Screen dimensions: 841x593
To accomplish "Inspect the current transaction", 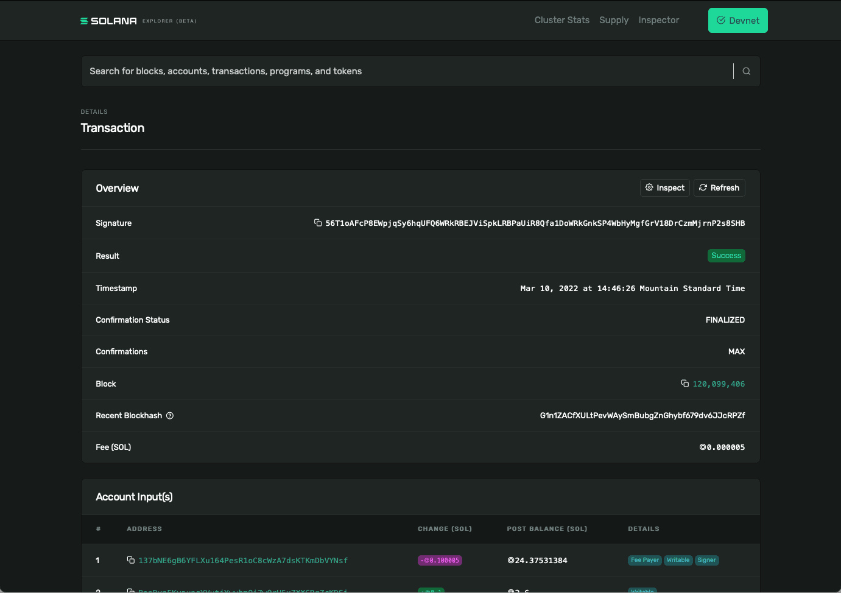I will coord(664,188).
